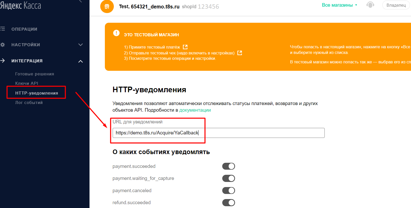The width and height of the screenshot is (411, 208).
Task: Click the URL для уведомлений field
Action: (219, 133)
